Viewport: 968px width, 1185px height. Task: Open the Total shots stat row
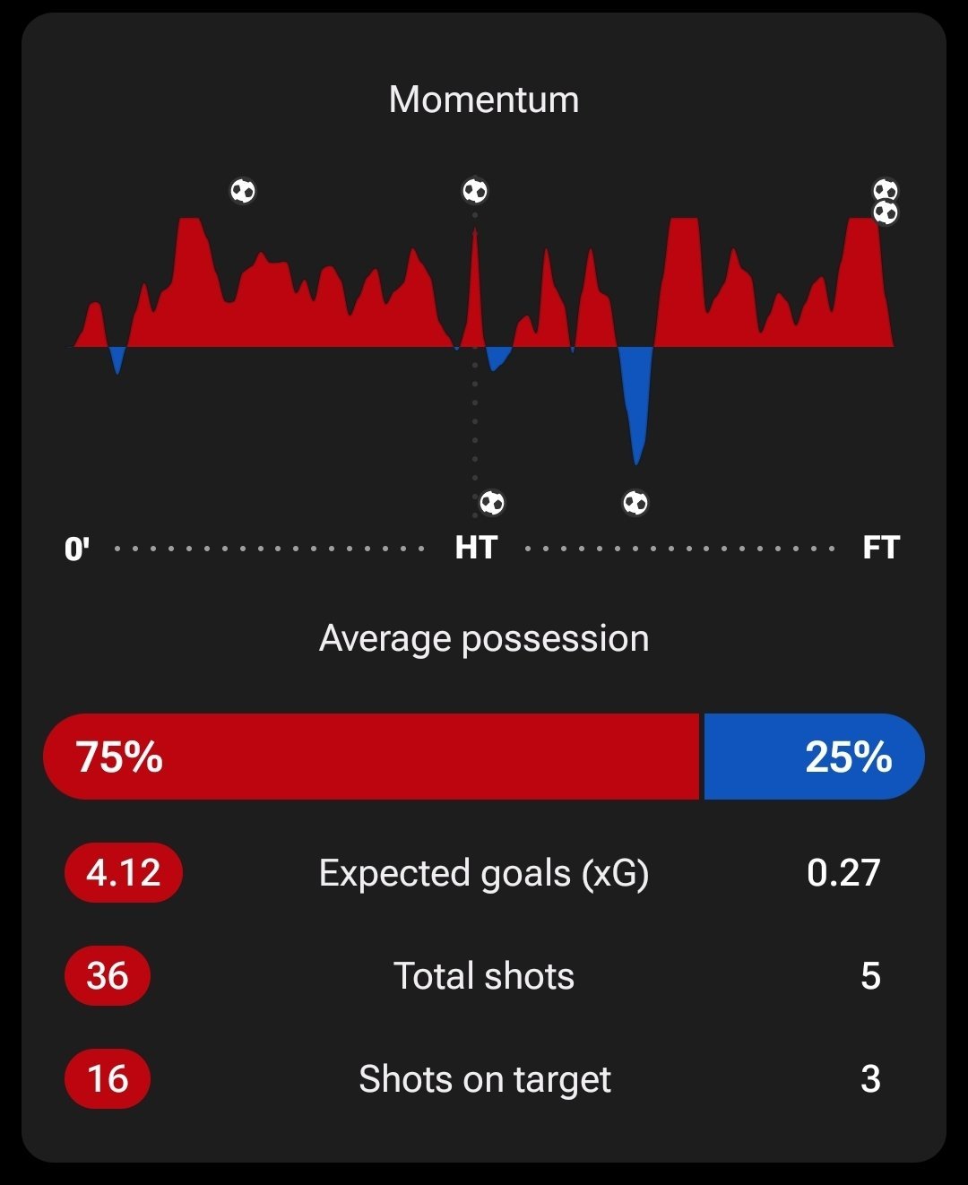[484, 975]
